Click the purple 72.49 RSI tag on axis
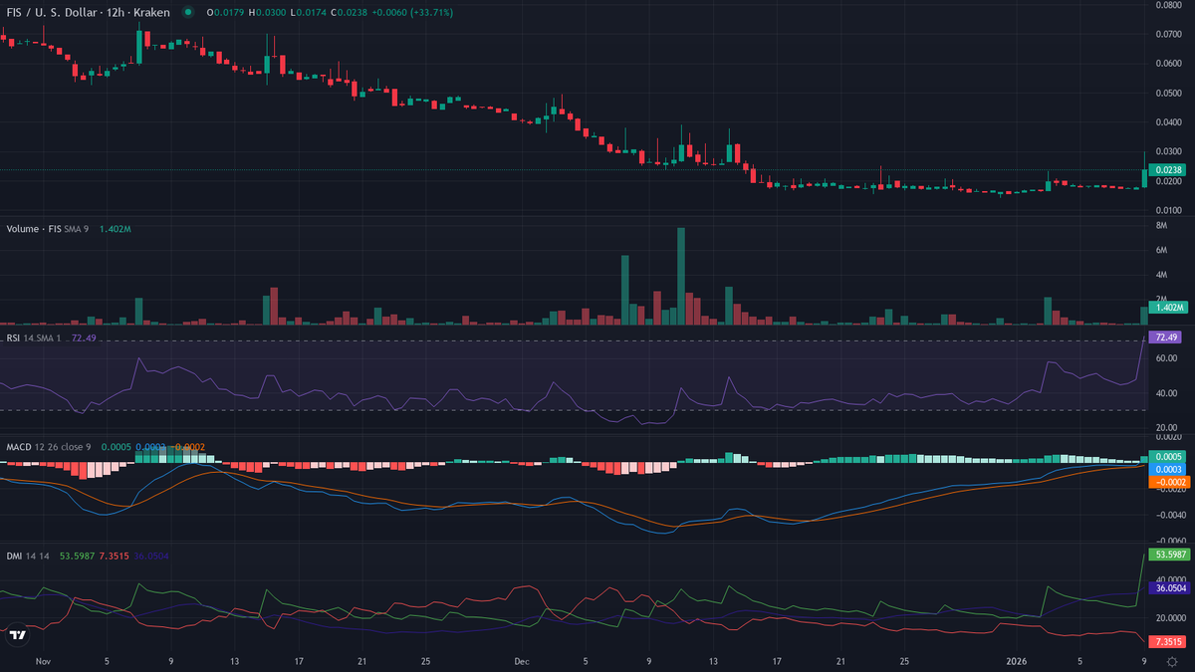Screen dimensions: 1195x672 point(1167,337)
